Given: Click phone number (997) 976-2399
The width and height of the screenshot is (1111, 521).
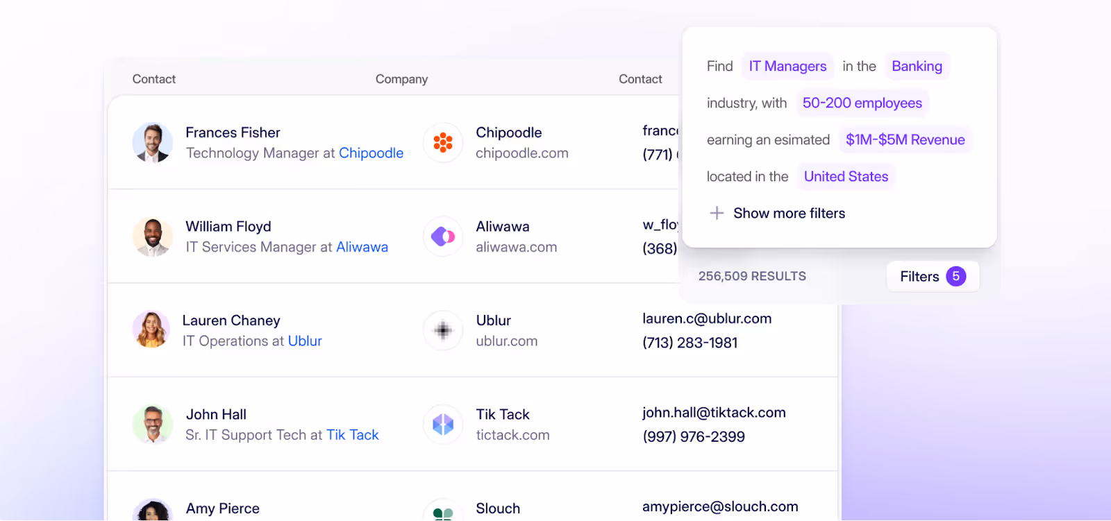Looking at the screenshot, I should coord(693,437).
